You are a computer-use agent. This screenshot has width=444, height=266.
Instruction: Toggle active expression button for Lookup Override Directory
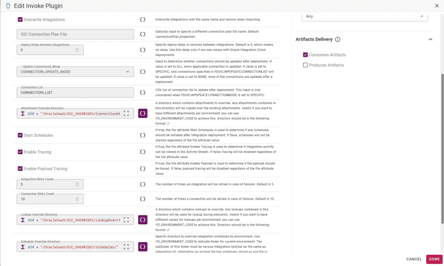pos(143,220)
